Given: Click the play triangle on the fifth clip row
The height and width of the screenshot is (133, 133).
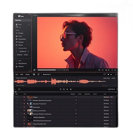Looking at the screenshot, I should 24,110.
